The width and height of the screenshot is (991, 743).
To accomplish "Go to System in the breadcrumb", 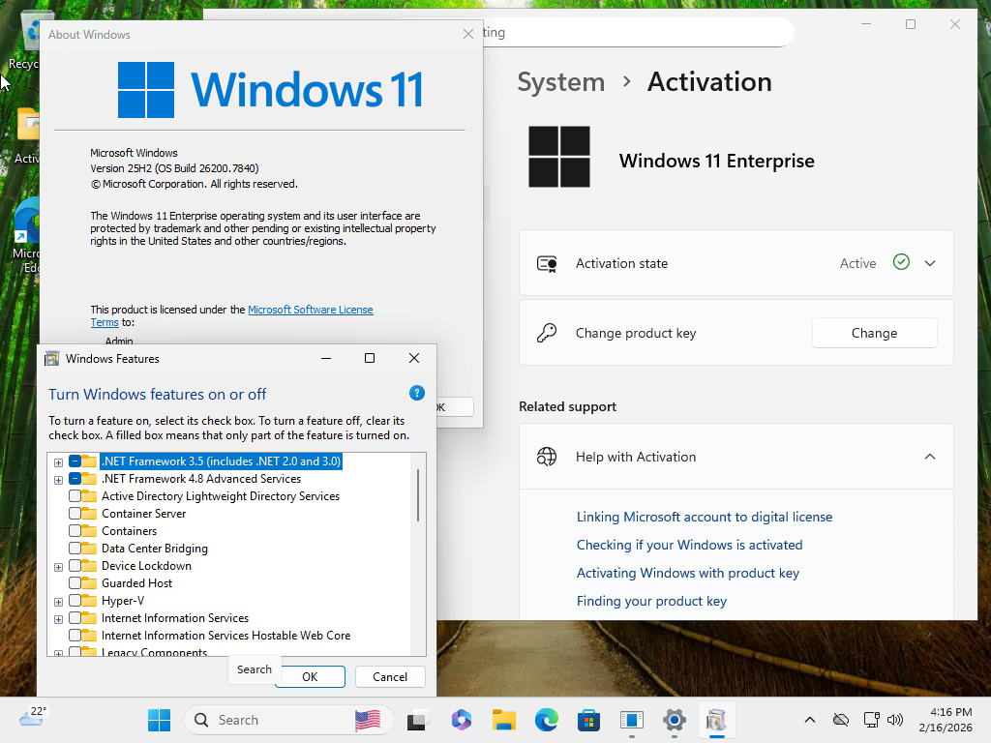I will (x=561, y=82).
